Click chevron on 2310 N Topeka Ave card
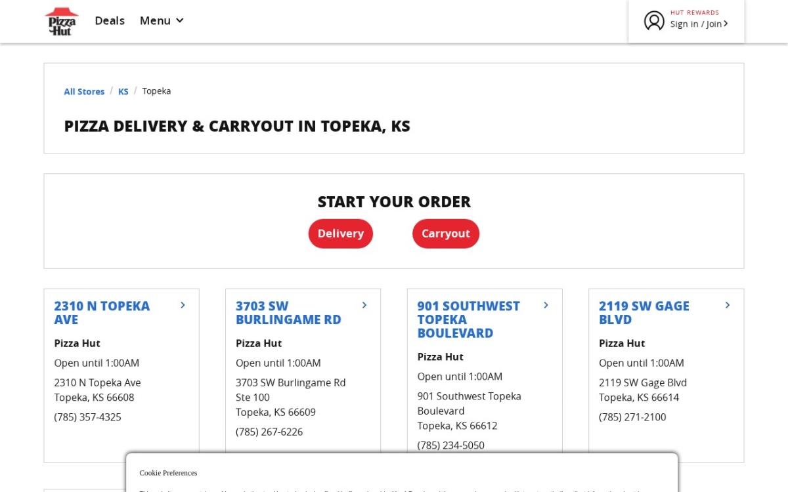This screenshot has height=492, width=788. click(183, 305)
